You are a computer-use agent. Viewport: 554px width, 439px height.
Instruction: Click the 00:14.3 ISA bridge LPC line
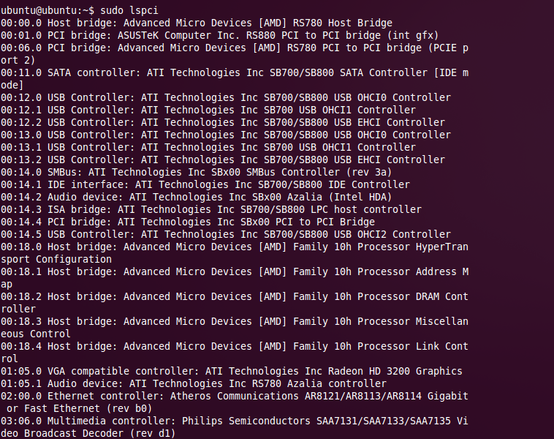click(210, 209)
